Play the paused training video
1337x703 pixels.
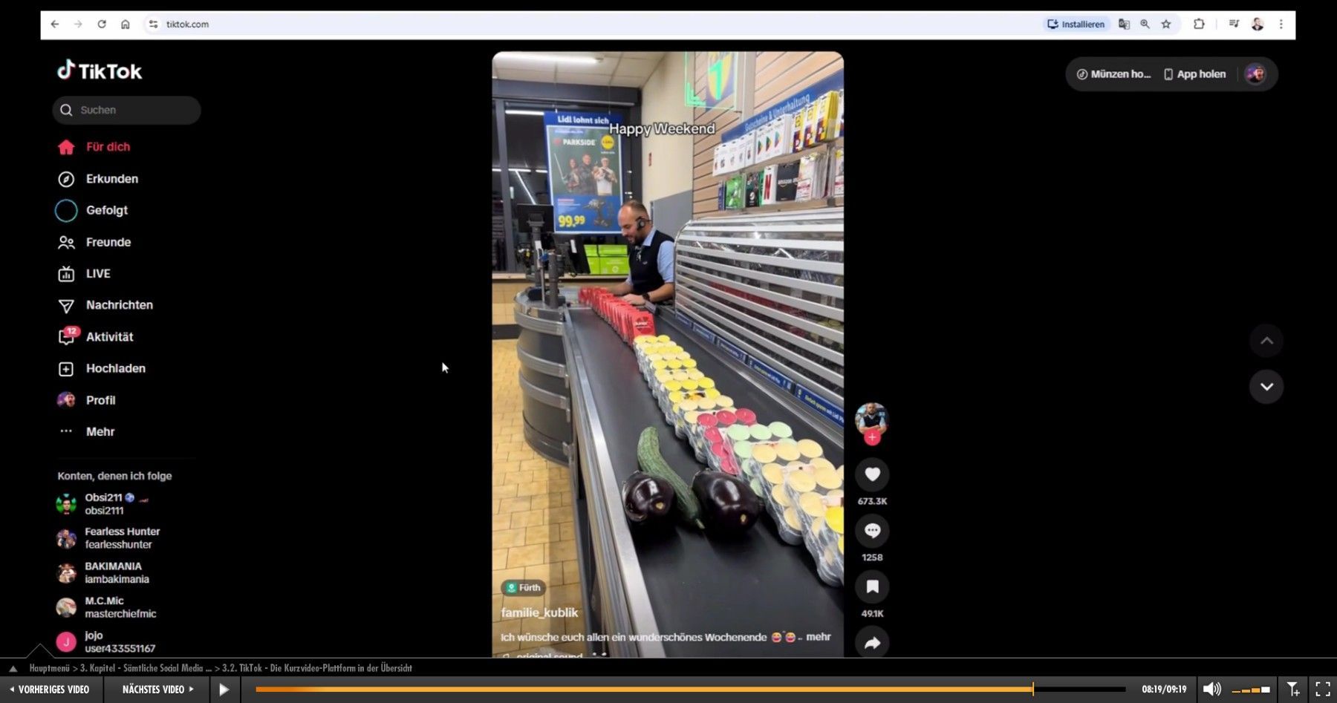pyautogui.click(x=224, y=690)
